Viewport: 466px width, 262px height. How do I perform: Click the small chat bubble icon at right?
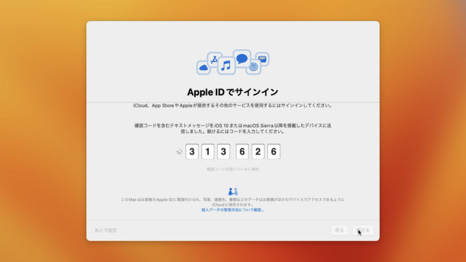(262, 59)
